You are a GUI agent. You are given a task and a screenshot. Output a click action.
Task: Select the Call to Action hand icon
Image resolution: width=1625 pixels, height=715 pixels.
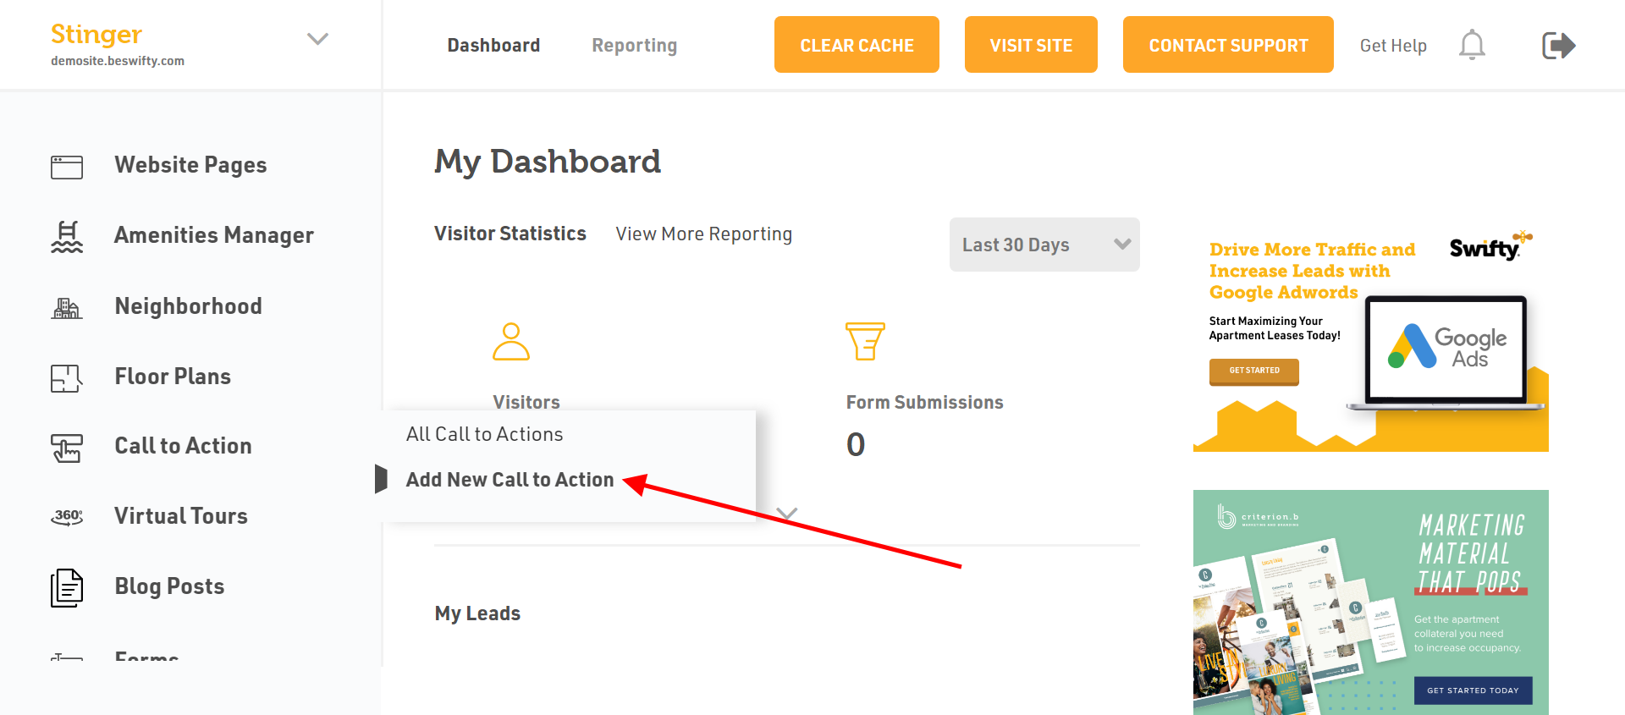click(67, 448)
